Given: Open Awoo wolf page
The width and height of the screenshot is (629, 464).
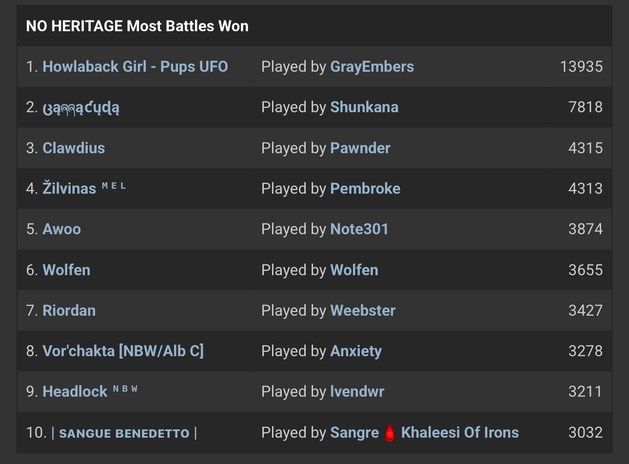Looking at the screenshot, I should click(62, 229).
